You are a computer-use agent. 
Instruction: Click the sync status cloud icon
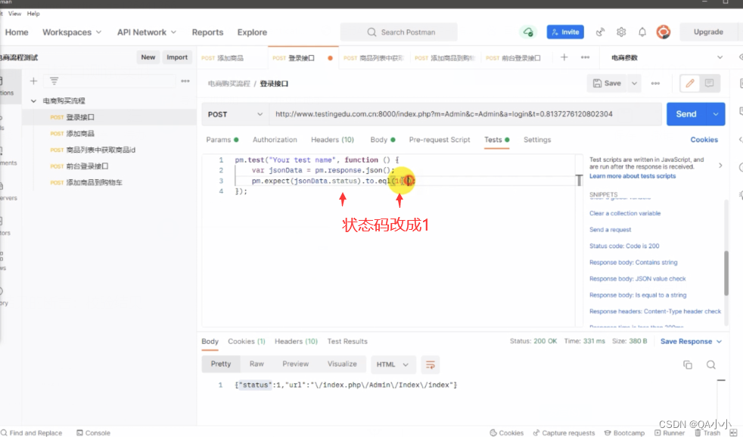pos(528,33)
